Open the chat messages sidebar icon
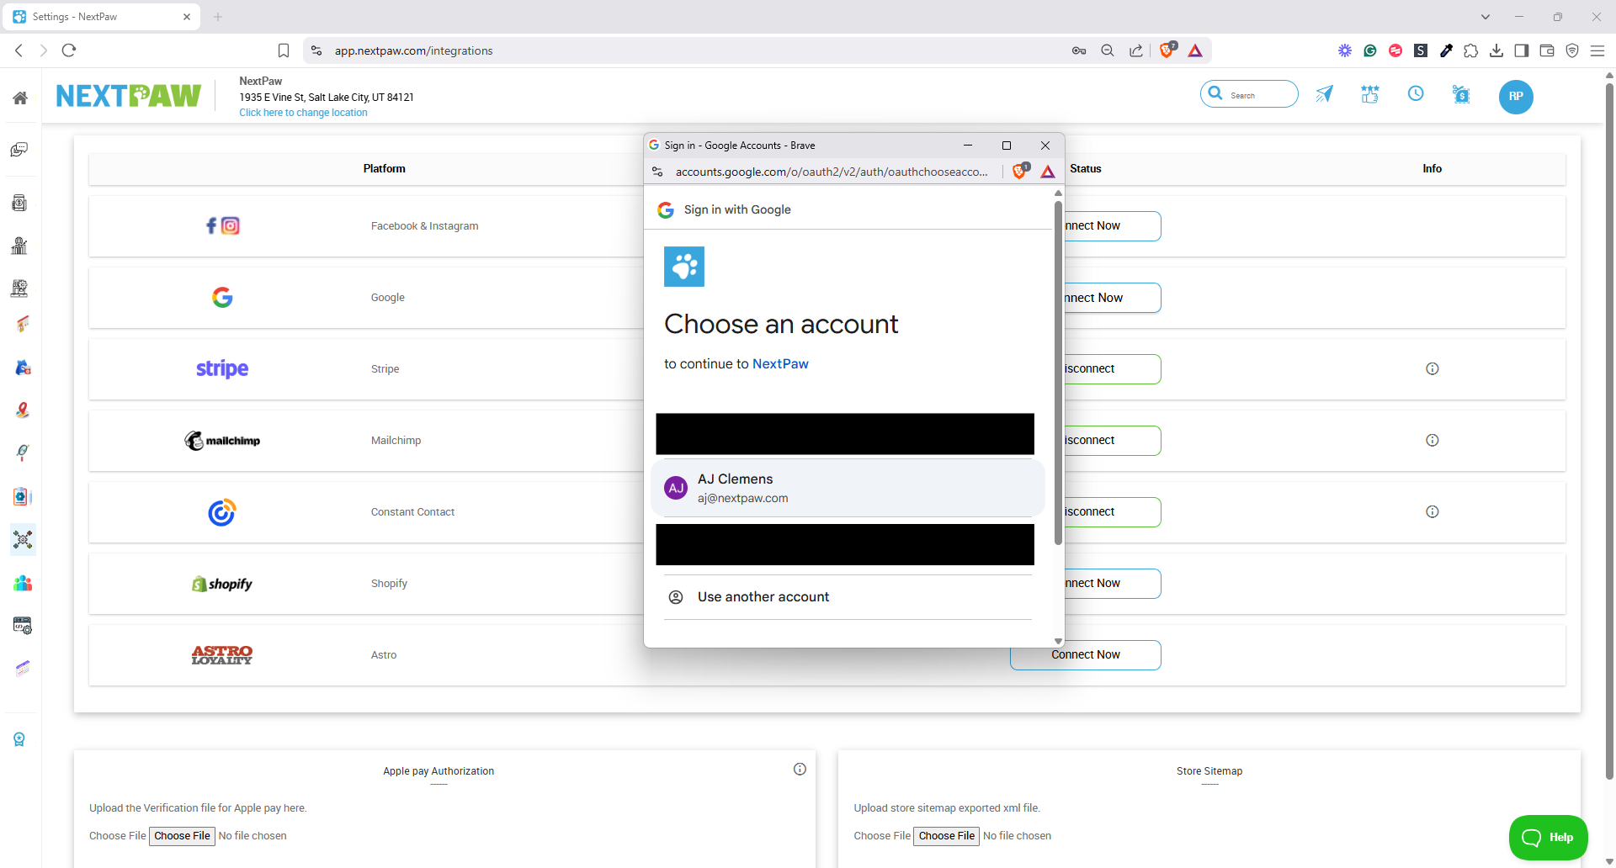This screenshot has width=1616, height=868. 19,150
